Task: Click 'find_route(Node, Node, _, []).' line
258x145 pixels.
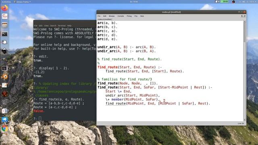Action: pos(127,83)
